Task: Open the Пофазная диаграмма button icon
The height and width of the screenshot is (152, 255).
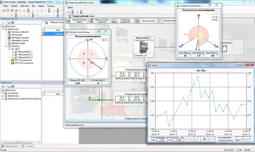Action: coord(115,21)
